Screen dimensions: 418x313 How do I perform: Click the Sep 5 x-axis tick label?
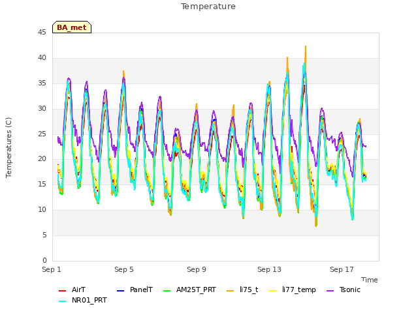[x=124, y=269]
